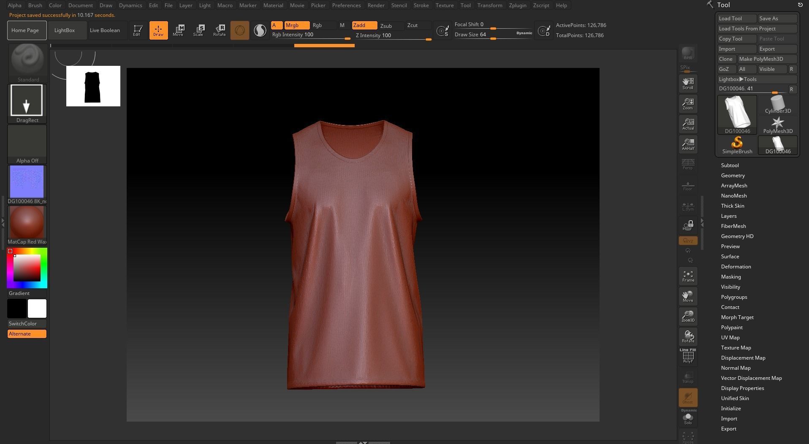
Task: Select the Zoom document icon
Action: (x=688, y=103)
